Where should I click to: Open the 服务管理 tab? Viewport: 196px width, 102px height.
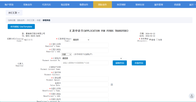click(x=159, y=5)
